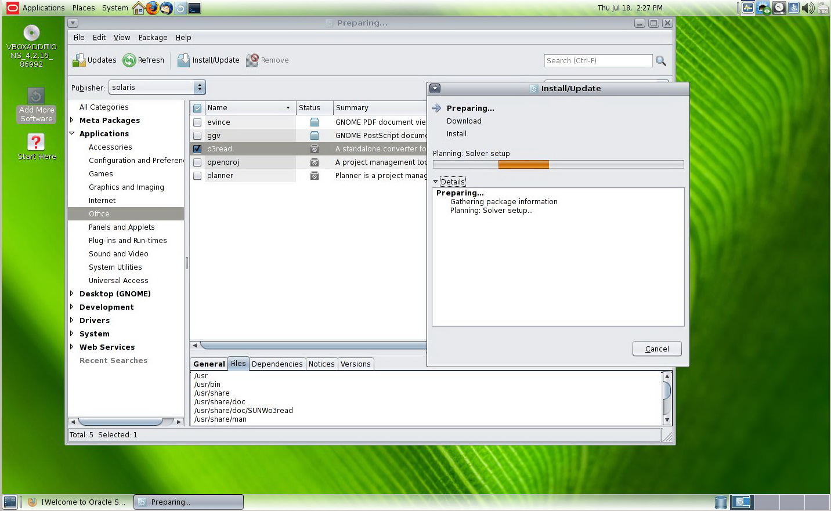Open the File menu

pyautogui.click(x=79, y=37)
